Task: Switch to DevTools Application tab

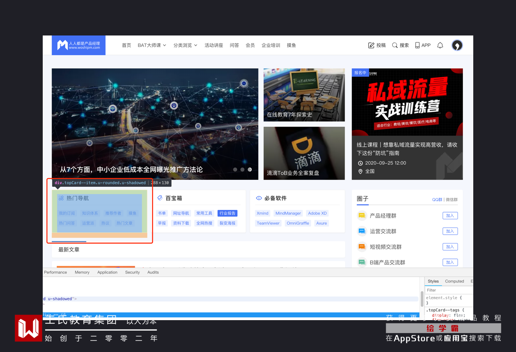Action: [x=107, y=272]
